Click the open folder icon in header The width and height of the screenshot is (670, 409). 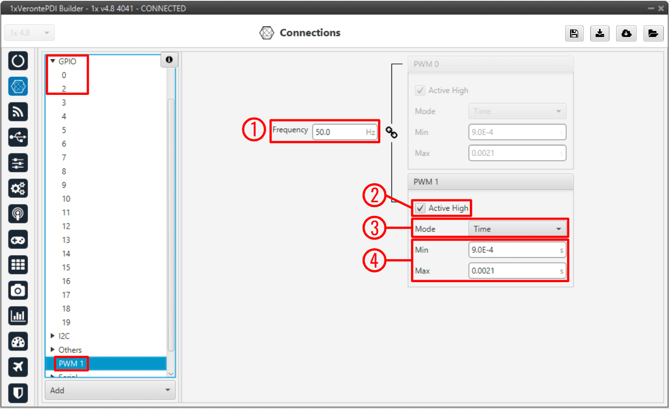(x=653, y=33)
